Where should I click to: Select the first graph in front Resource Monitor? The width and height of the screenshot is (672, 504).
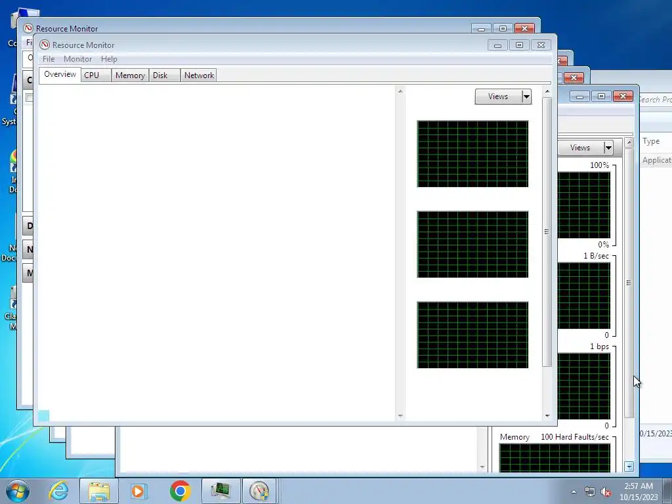pos(472,154)
